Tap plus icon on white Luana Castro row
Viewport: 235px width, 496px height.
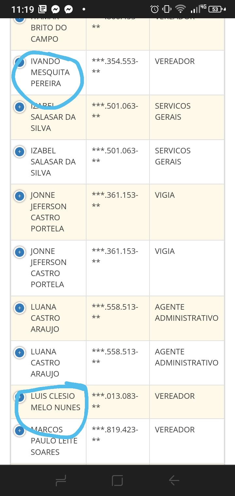pyautogui.click(x=20, y=352)
